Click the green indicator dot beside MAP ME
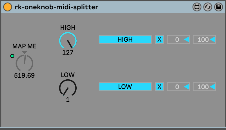Viewport: 226px width, 130px height. click(x=12, y=56)
